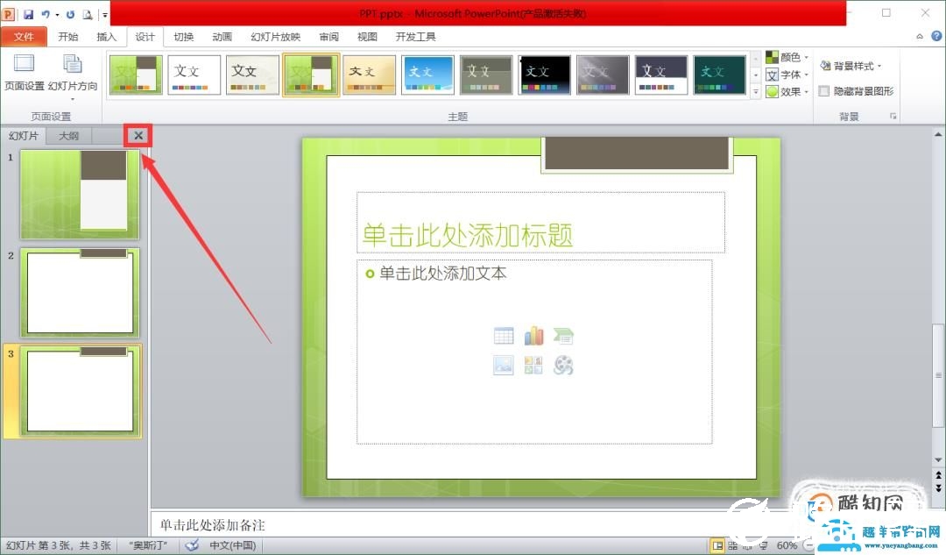Image resolution: width=946 pixels, height=555 pixels.
Task: Apply the black theme thumbnail in gallery
Action: click(x=545, y=75)
